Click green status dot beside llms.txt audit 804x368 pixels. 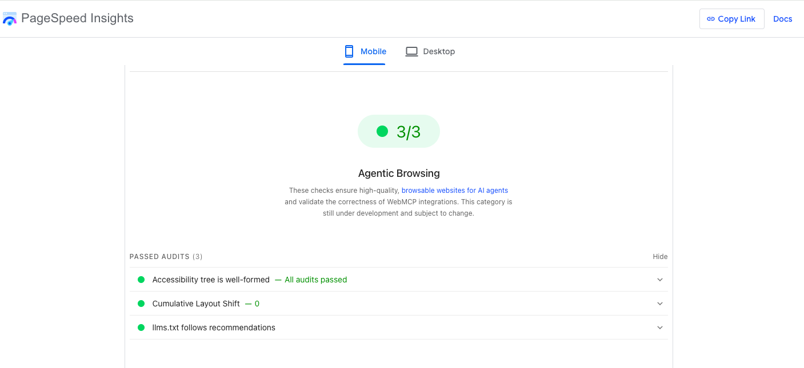coord(141,327)
